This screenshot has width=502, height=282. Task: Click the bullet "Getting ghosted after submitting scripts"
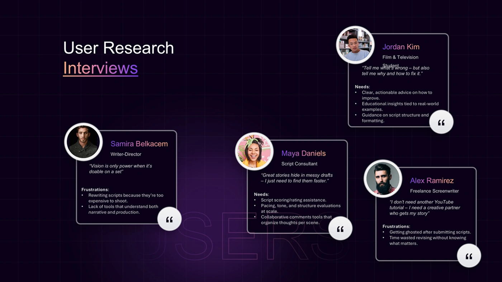tap(430, 232)
